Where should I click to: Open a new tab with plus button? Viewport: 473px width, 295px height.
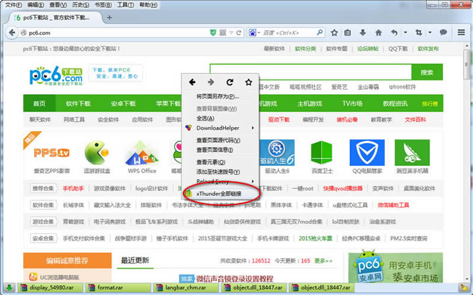click(109, 18)
